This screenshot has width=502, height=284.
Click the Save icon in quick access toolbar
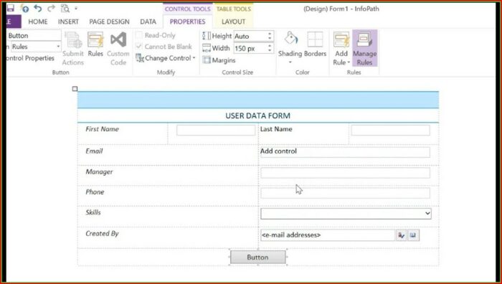pos(11,9)
